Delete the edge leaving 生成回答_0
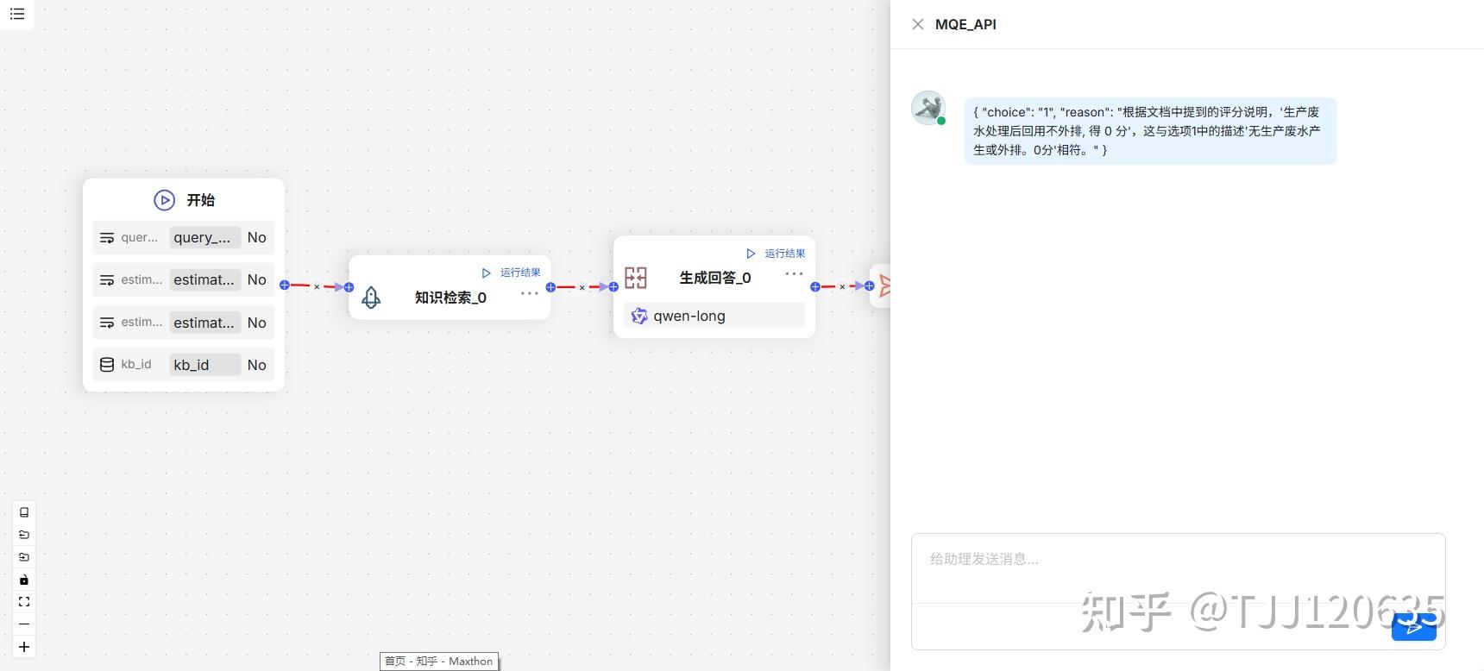 pos(842,287)
